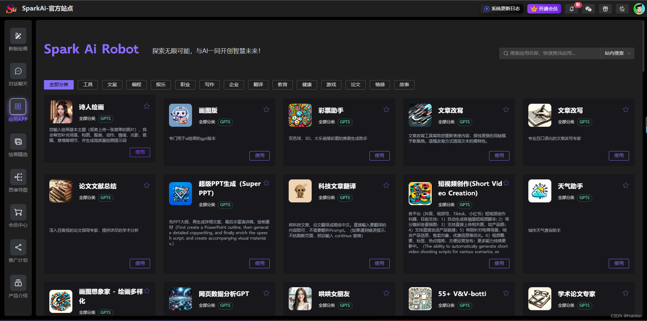This screenshot has height=321, width=647.
Task: Select the 文案 category tab
Action: pos(112,85)
